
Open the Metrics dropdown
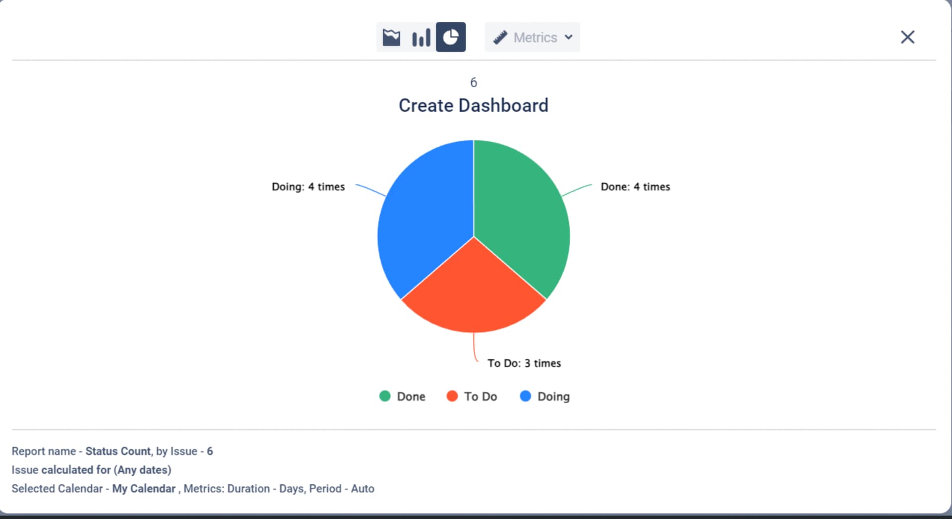(x=533, y=37)
